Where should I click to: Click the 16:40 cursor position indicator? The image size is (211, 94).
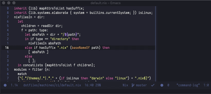click(x=89, y=85)
